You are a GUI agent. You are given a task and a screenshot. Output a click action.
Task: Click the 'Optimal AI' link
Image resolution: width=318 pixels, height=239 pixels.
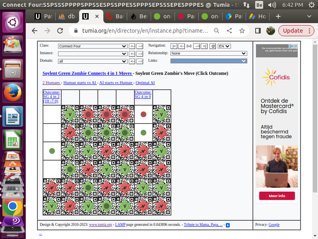(145, 83)
